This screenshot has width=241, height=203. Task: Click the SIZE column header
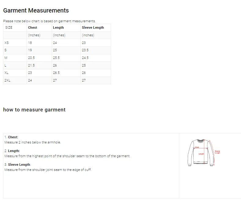[x=9, y=27]
